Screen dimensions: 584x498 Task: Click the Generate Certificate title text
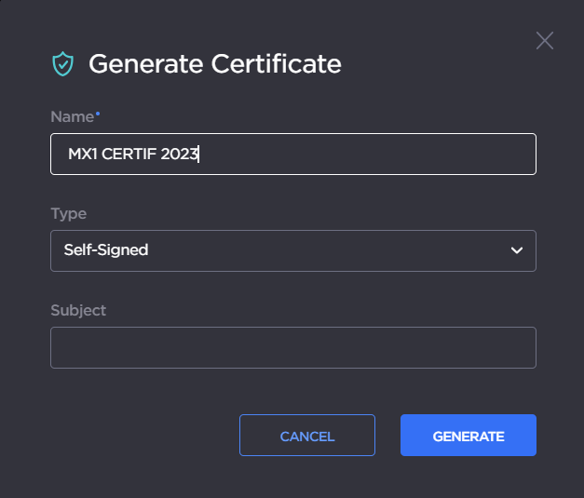214,64
